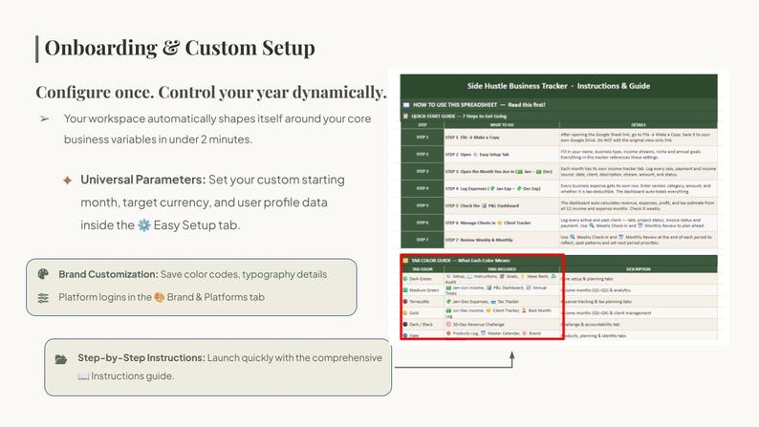Click the 'Configure once. Control your year dynamically.' heading
This screenshot has width=759, height=427.
[x=211, y=92]
